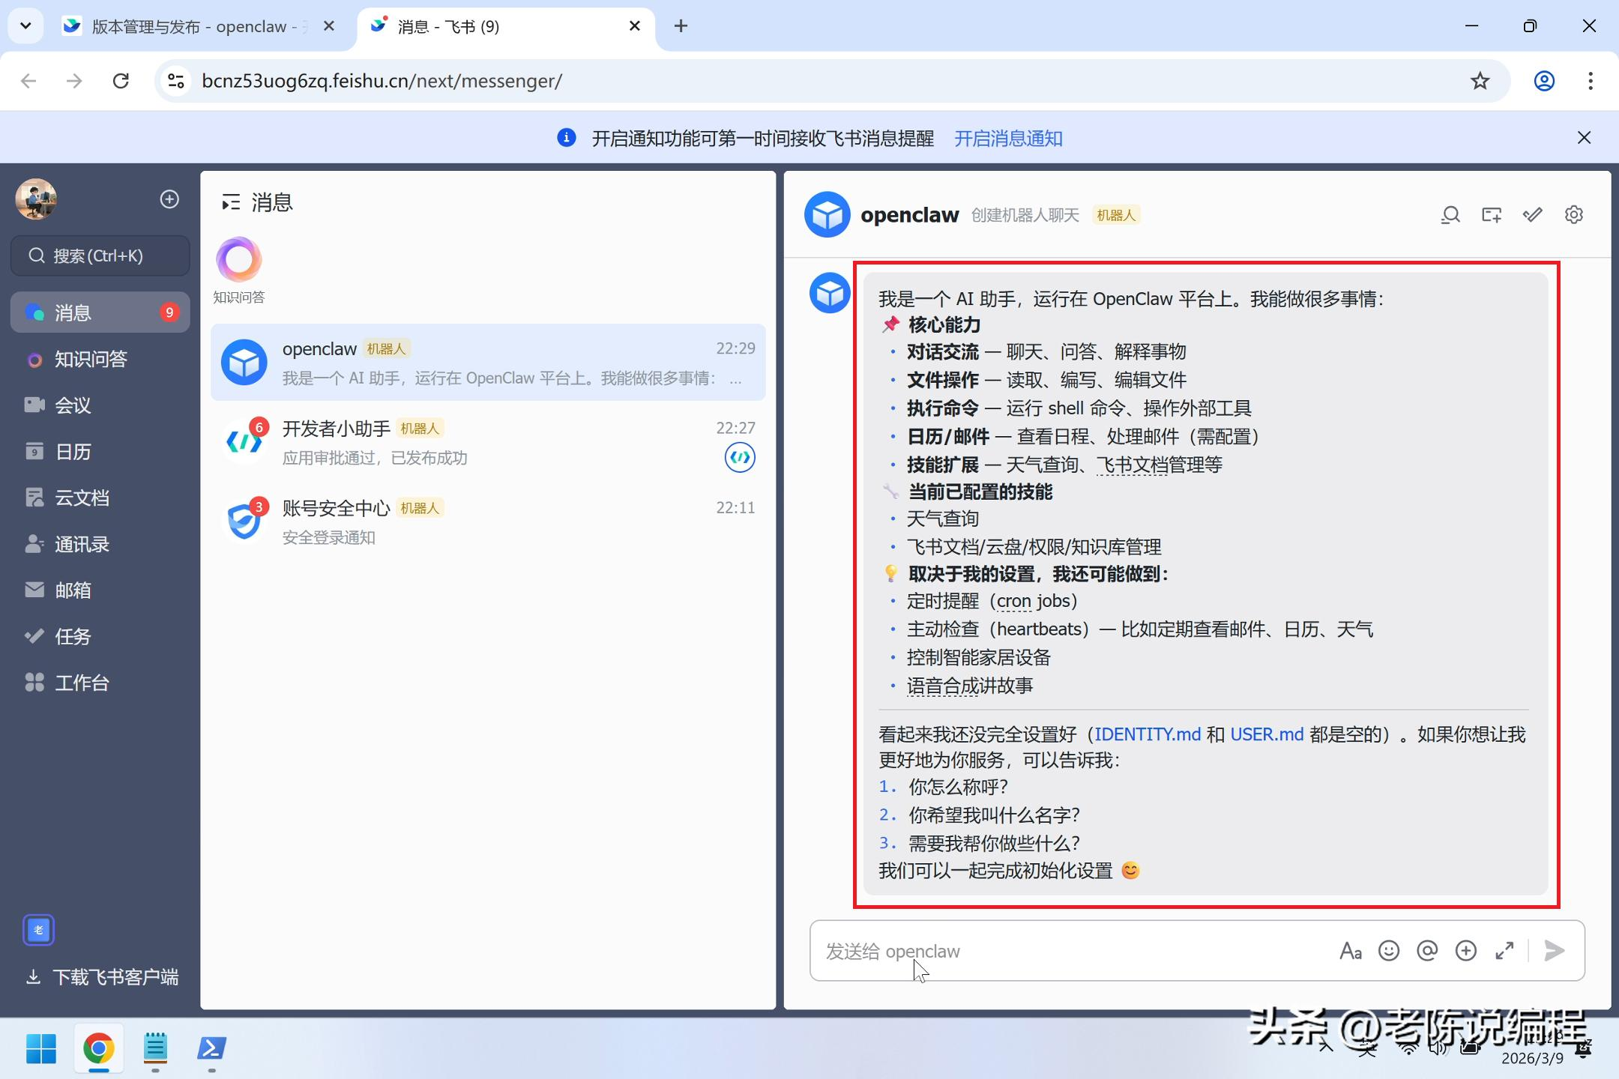This screenshot has width=1619, height=1079.
Task: Click the 开启消息通知 link
Action: click(x=1007, y=139)
